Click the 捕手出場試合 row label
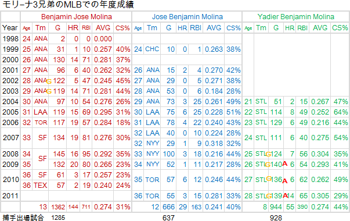Image resolution: width=350 pixels, height=221 pixels. click(x=23, y=218)
